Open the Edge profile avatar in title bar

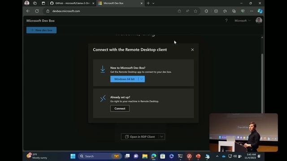coord(27,3)
